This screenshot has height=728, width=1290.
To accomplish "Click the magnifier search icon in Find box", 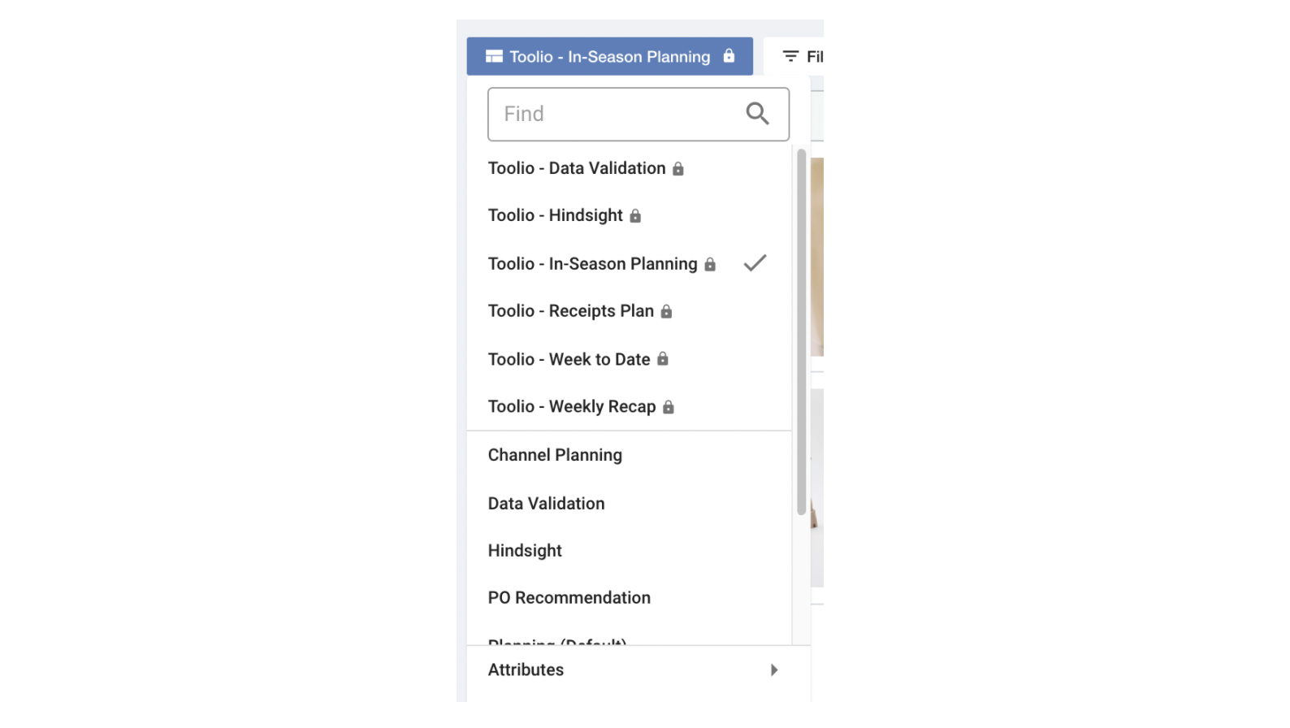I will tap(757, 114).
